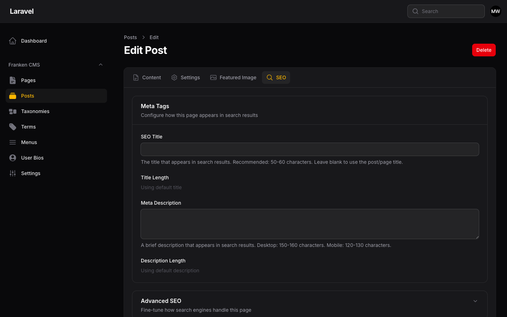Open Settings via the sliders icon
The width and height of the screenshot is (507, 317).
13,173
